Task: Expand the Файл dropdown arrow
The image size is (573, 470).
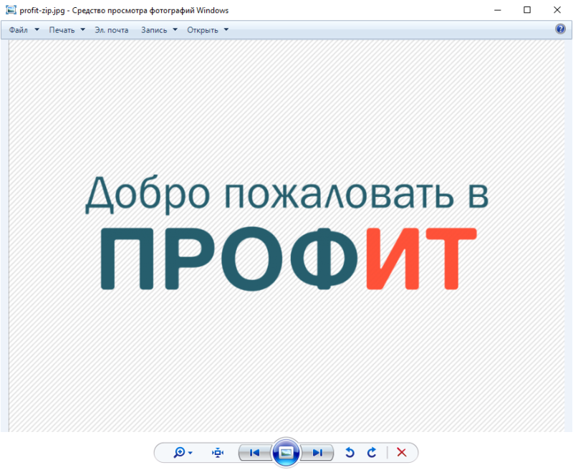Action: tap(37, 29)
